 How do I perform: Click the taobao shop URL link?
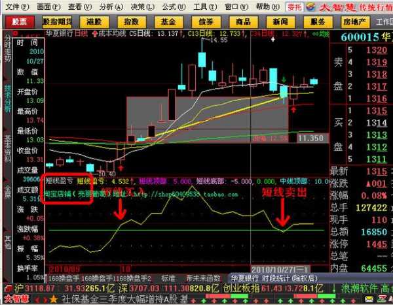186,194
